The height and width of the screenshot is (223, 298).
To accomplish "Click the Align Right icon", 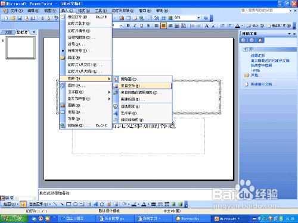I will [170, 26].
